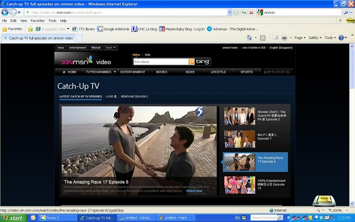The image size is (355, 222).
Task: Open the CHC LA blog favorite
Action: point(144,29)
